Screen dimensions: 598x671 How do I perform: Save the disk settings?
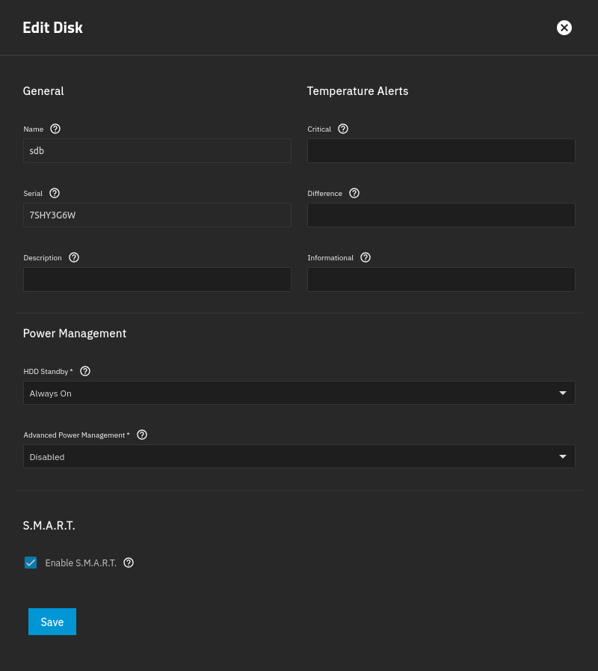[x=52, y=622]
